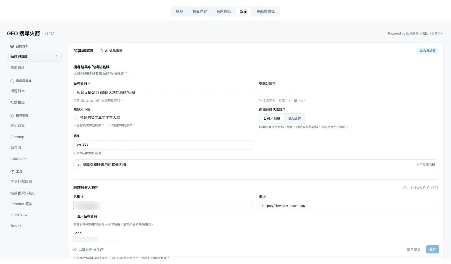The width and height of the screenshot is (451, 264).
Task: Click the paper plane icon beside 工具
Action: pyautogui.click(x=12, y=172)
